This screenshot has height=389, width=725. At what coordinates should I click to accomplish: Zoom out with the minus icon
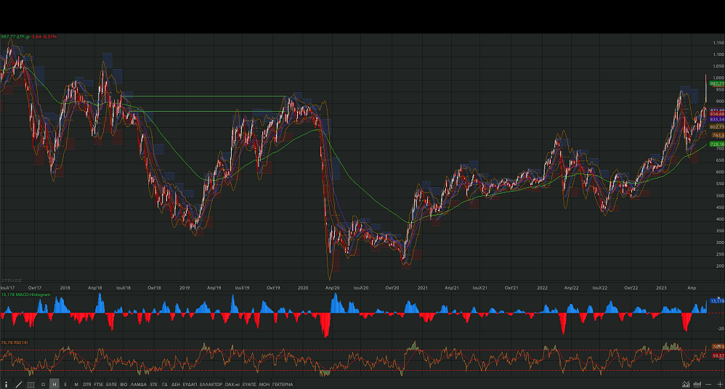[708, 385]
